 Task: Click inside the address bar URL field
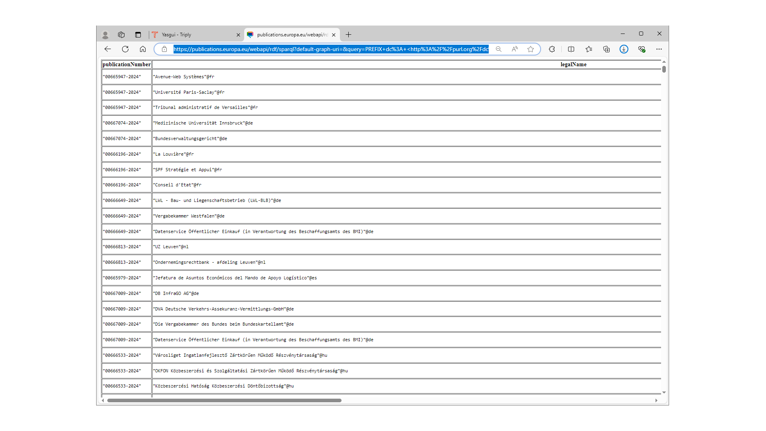pos(319,49)
